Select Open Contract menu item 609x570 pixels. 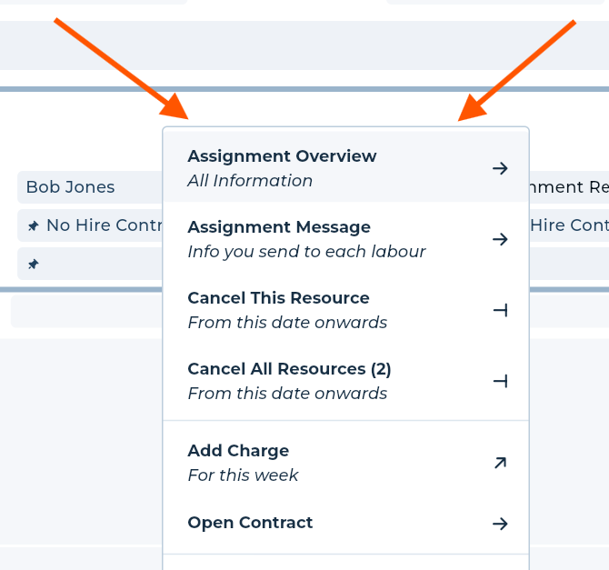(x=345, y=523)
